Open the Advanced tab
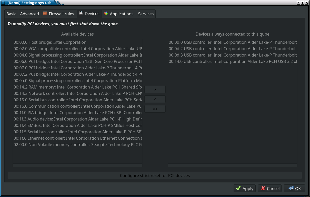This screenshot has height=197, width=310. click(x=29, y=14)
